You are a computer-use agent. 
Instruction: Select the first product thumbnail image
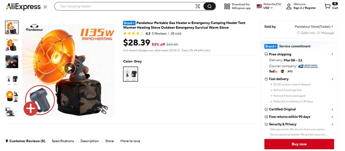12,27
